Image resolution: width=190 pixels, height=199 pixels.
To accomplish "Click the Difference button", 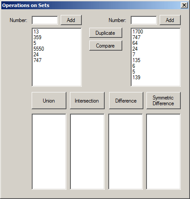I will [126, 101].
